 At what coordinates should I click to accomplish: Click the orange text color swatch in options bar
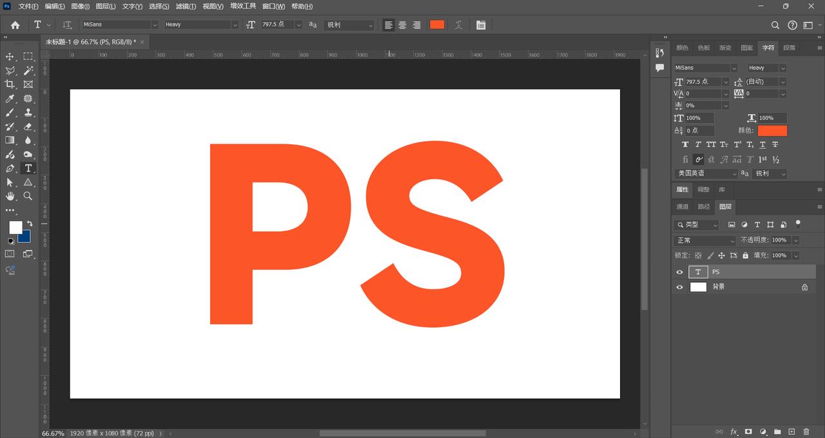[x=437, y=24]
